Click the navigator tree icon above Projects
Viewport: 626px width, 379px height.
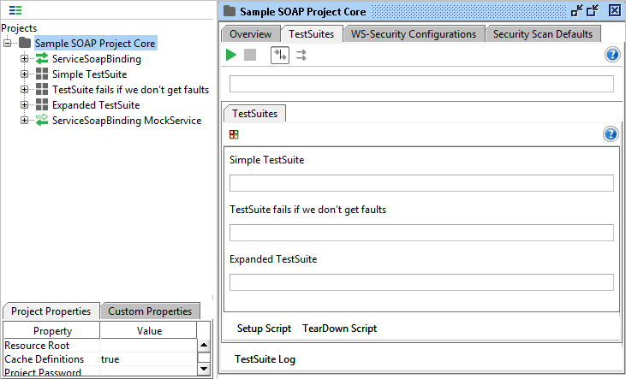(15, 10)
